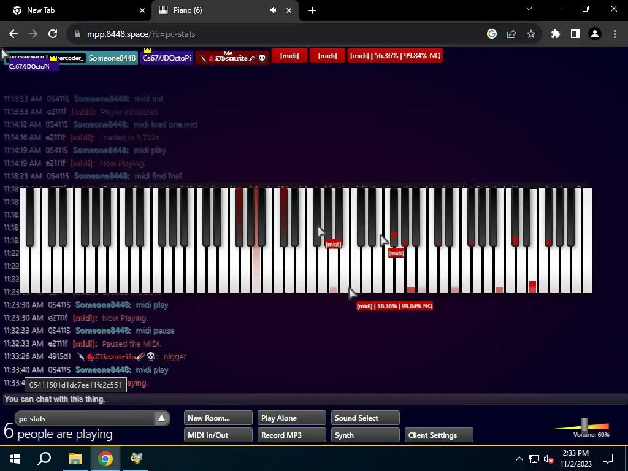Bookmark this page with the star icon
This screenshot has height=471, width=628.
pos(530,34)
